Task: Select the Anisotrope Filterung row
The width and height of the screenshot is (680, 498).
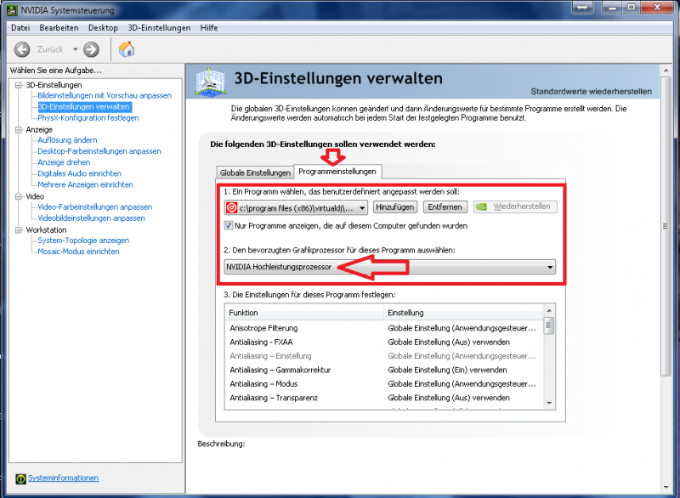Action: point(384,328)
